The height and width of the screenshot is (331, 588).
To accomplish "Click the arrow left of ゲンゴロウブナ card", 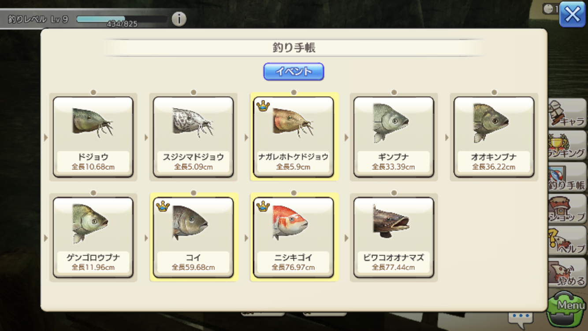I will click(x=46, y=238).
